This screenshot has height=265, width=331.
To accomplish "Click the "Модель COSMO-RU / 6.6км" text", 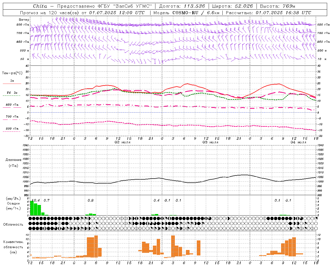I will coord(186,13).
